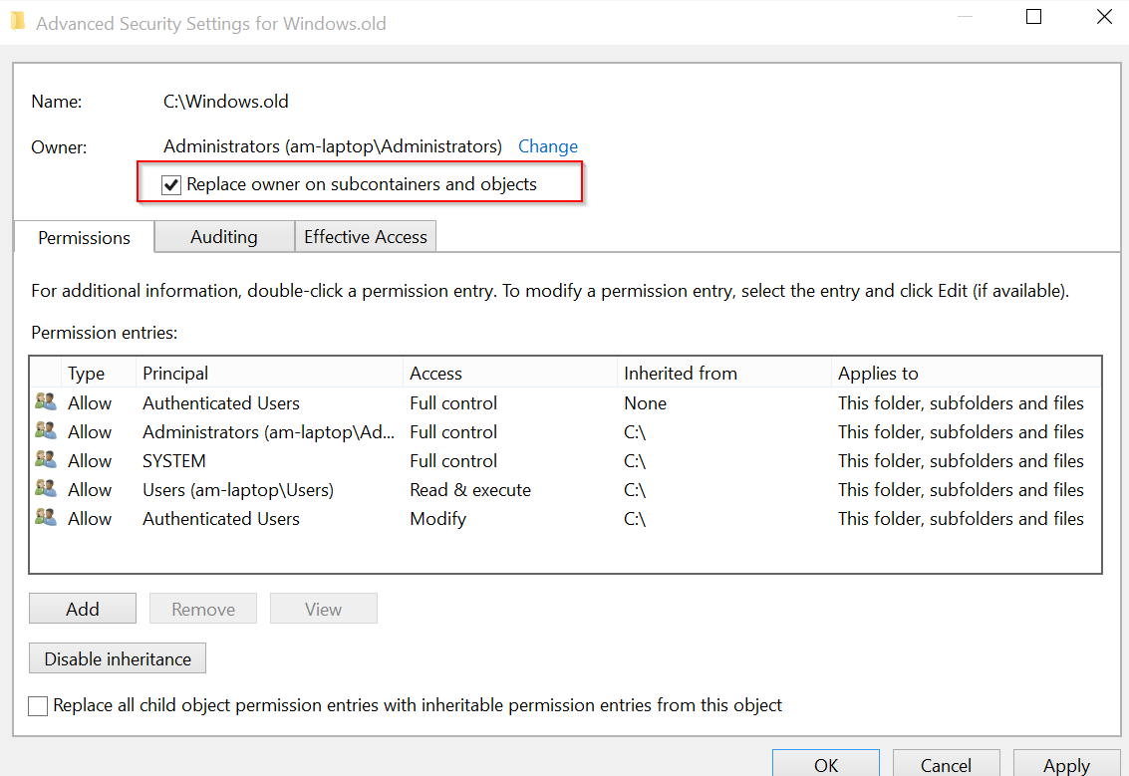Screen dimensions: 1129x776
Task: Click the Access column header
Action: (435, 374)
